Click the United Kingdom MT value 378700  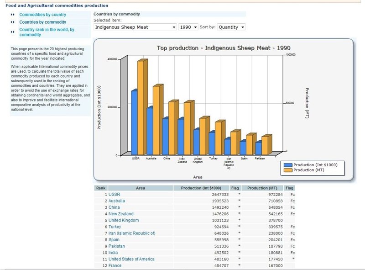[276, 220]
